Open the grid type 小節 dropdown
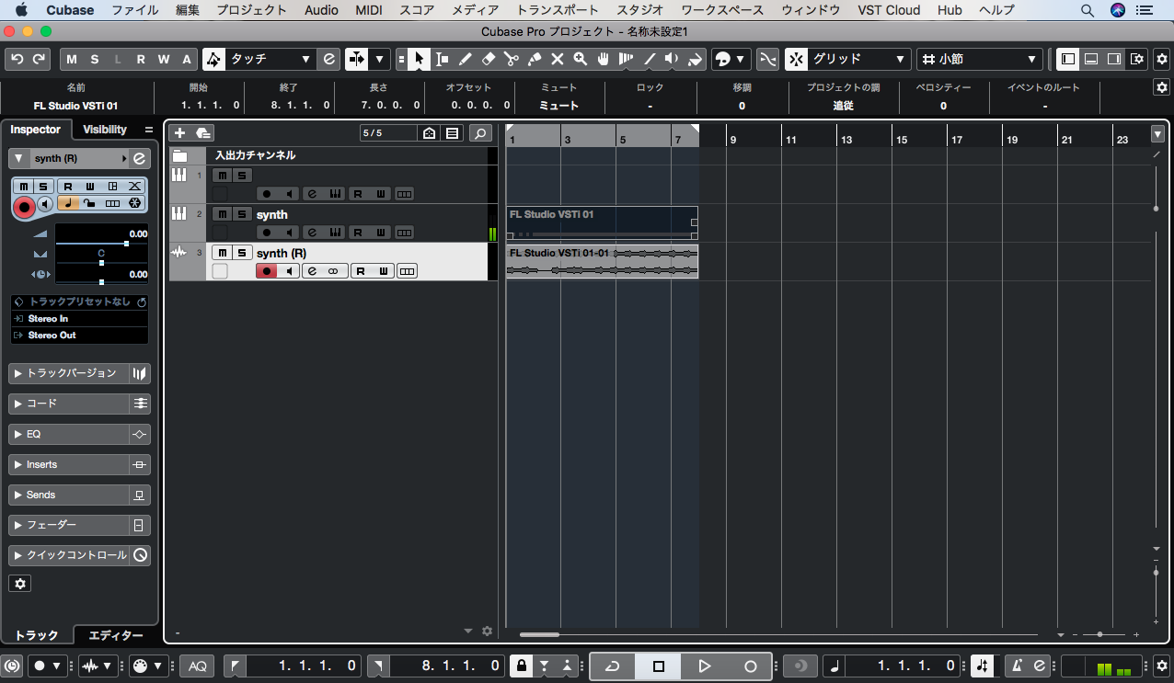 click(x=979, y=59)
